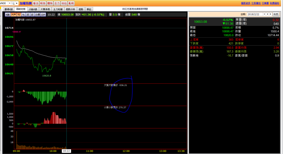Viewport: 283px width, 154px height.
Task: Open the 主力軌跡 tab
Action: 58,9
